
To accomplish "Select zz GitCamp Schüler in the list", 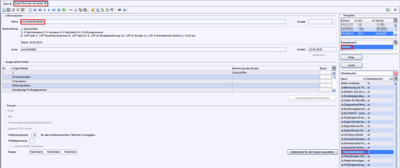I will point(353,135).
